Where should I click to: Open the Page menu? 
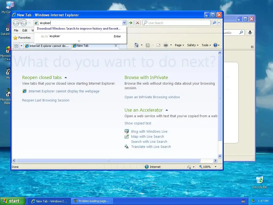[x=179, y=45]
